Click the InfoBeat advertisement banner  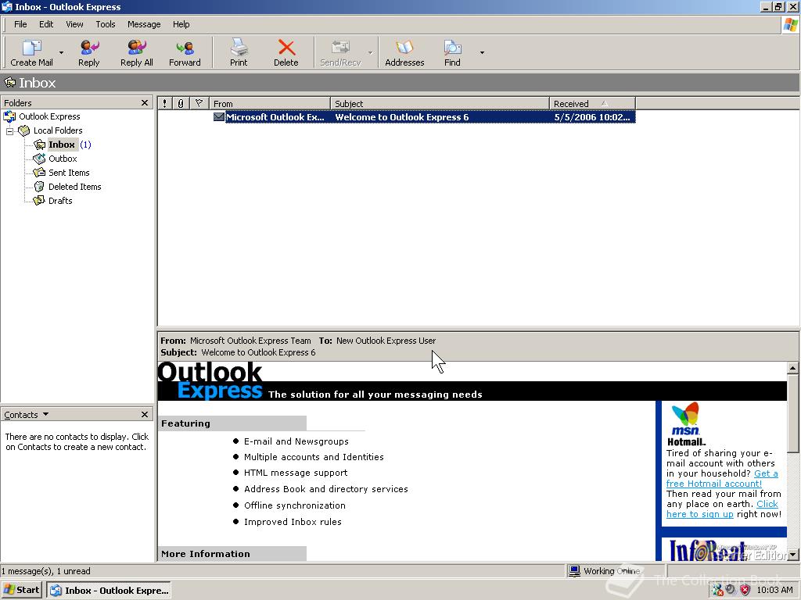(724, 549)
